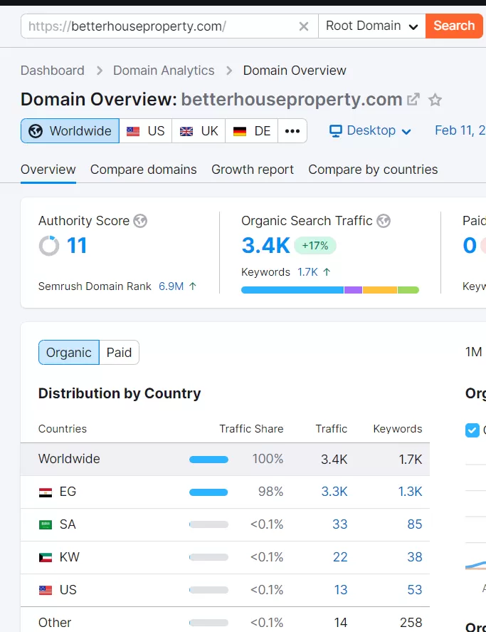Select the Worldwide row in country table

[225, 459]
